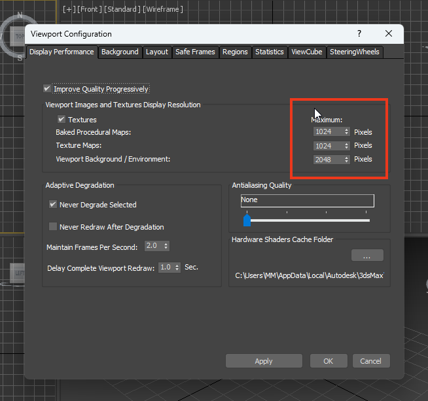Image resolution: width=428 pixels, height=401 pixels.
Task: Click the help question mark icon
Action: click(359, 33)
